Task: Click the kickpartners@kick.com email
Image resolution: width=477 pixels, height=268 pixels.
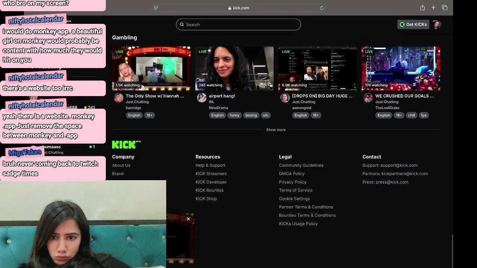Action: point(405,174)
